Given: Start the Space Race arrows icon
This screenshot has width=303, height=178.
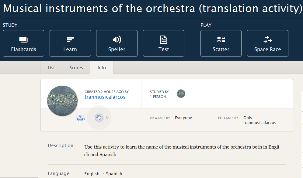Looking at the screenshot, I should [268, 40].
